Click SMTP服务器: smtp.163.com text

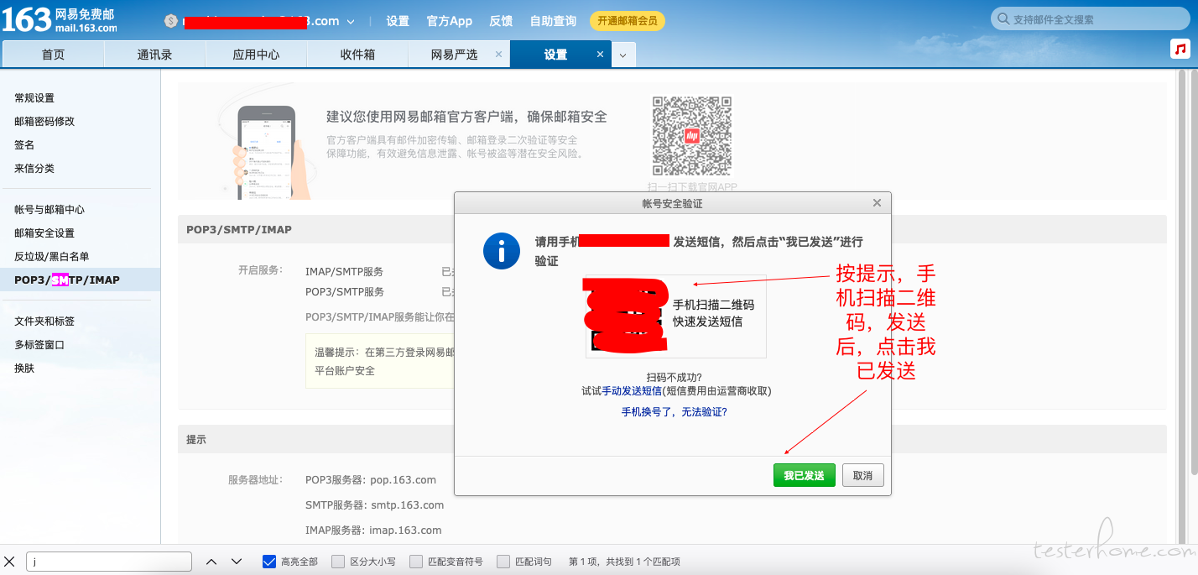pyautogui.click(x=375, y=505)
